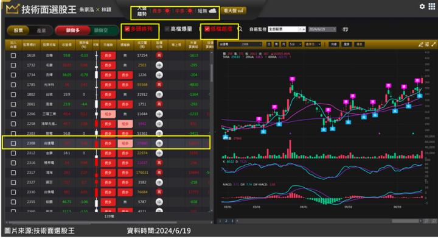Click the 長多 trend indicator
438x239 pixels.
(161, 11)
